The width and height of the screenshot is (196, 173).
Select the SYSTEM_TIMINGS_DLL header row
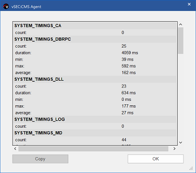pyautogui.click(x=95, y=79)
